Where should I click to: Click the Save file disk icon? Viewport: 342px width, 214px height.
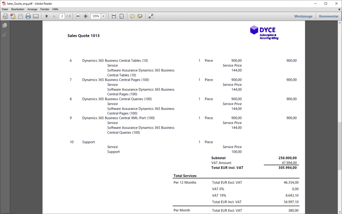pos(20,16)
